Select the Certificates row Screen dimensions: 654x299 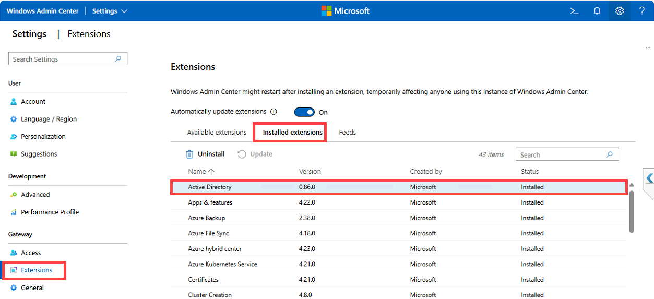point(399,280)
